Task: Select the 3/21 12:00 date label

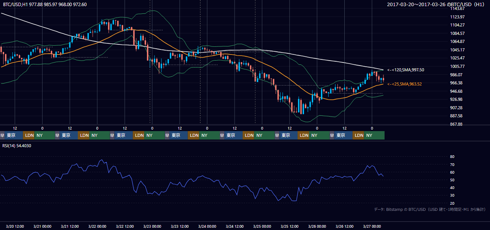Action: point(70,227)
